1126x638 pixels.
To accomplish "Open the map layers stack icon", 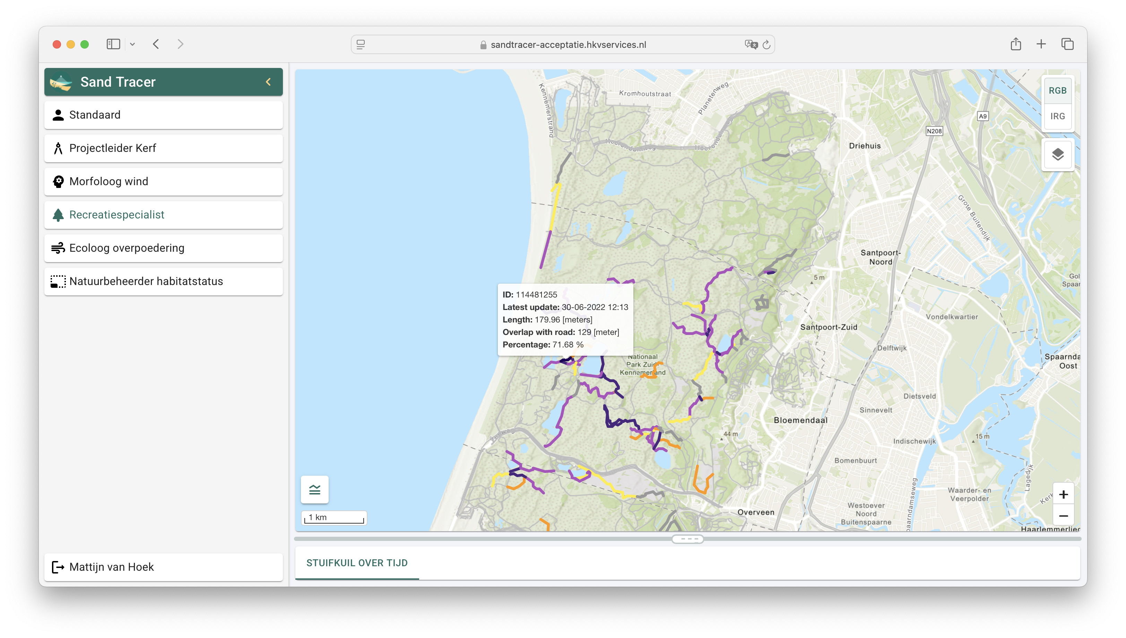I will (x=1057, y=155).
